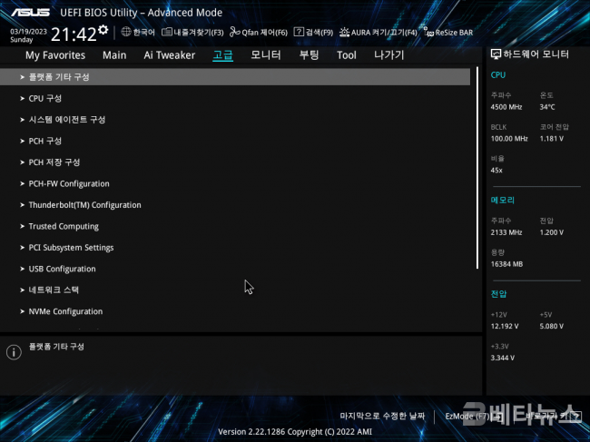Open the Tool tab
Screen dimensions: 590x442
tap(346, 55)
